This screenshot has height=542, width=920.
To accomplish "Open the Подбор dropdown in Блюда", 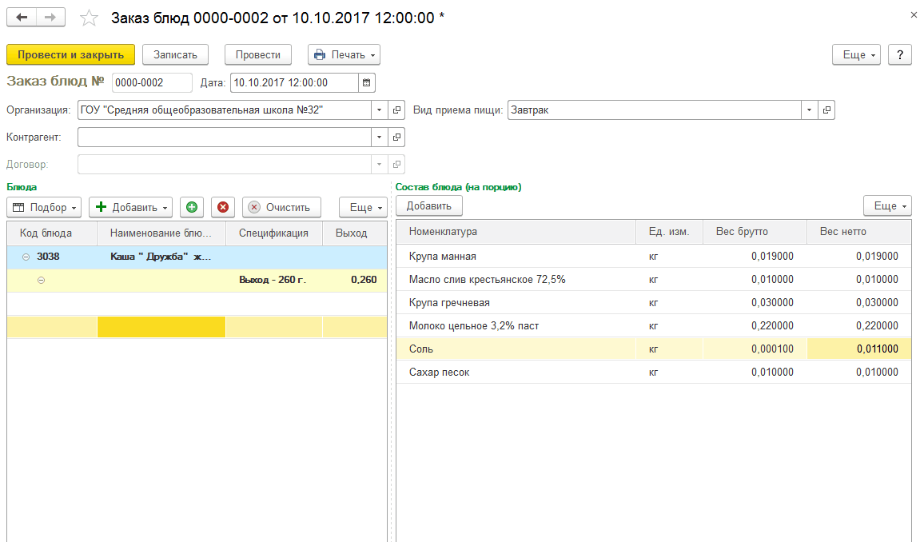I will pos(44,207).
